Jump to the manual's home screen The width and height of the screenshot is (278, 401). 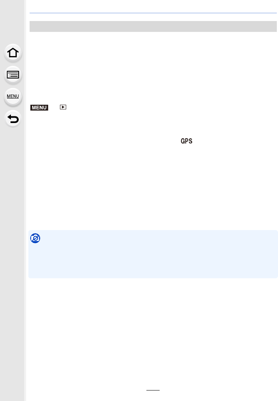[13, 53]
